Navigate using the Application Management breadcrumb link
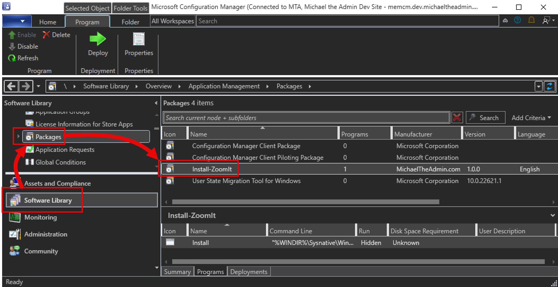This screenshot has width=558, height=287. coord(224,86)
